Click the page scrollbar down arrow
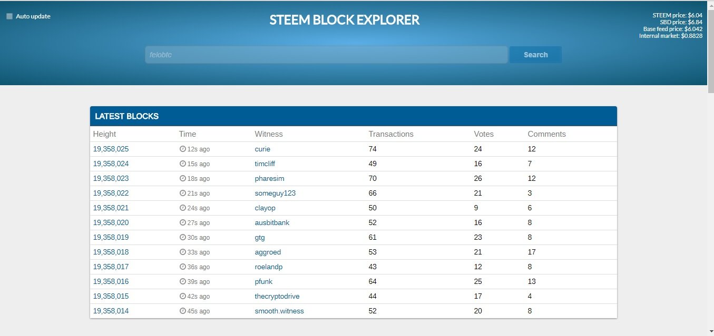714x336 pixels. [x=710, y=332]
